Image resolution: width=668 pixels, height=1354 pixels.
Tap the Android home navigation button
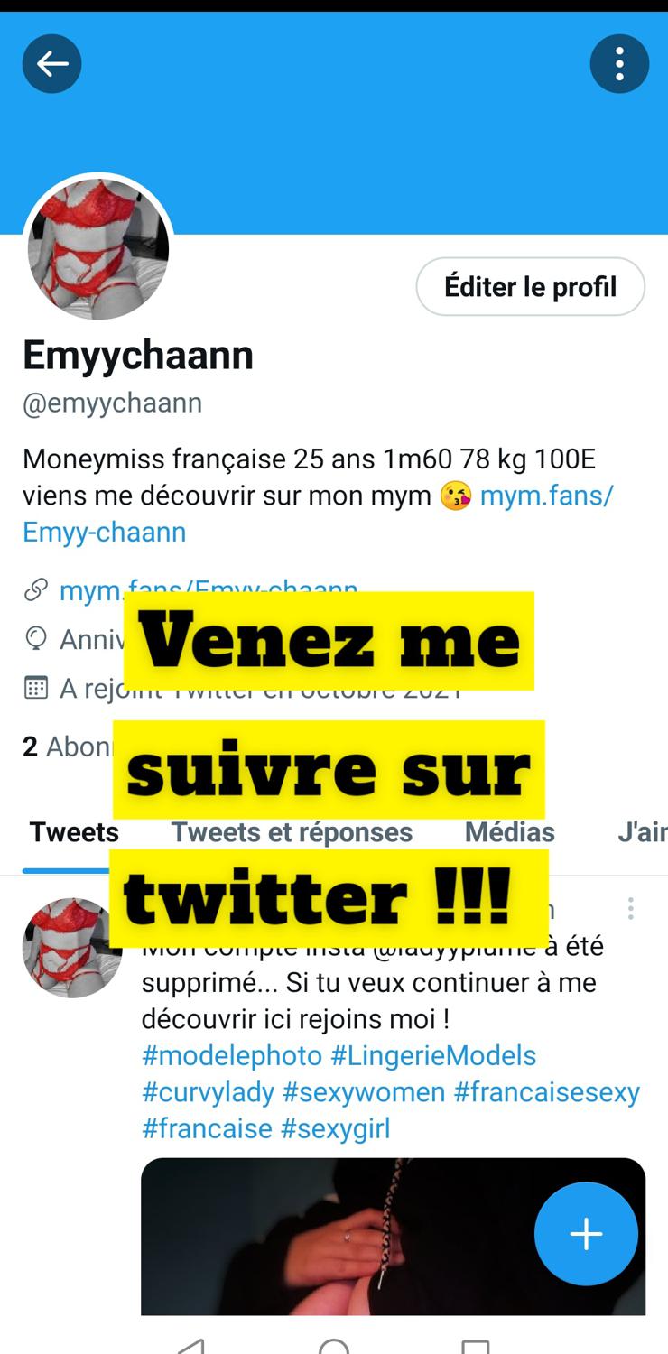tap(334, 1345)
